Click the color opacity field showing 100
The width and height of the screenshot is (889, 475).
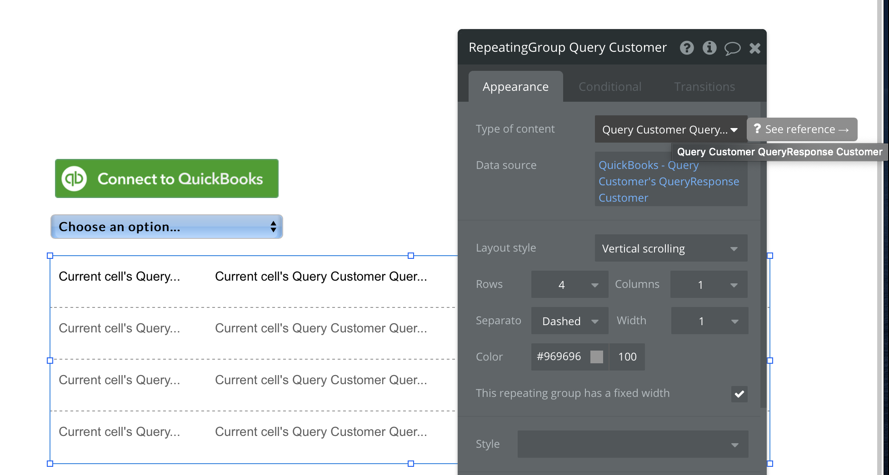(x=627, y=357)
